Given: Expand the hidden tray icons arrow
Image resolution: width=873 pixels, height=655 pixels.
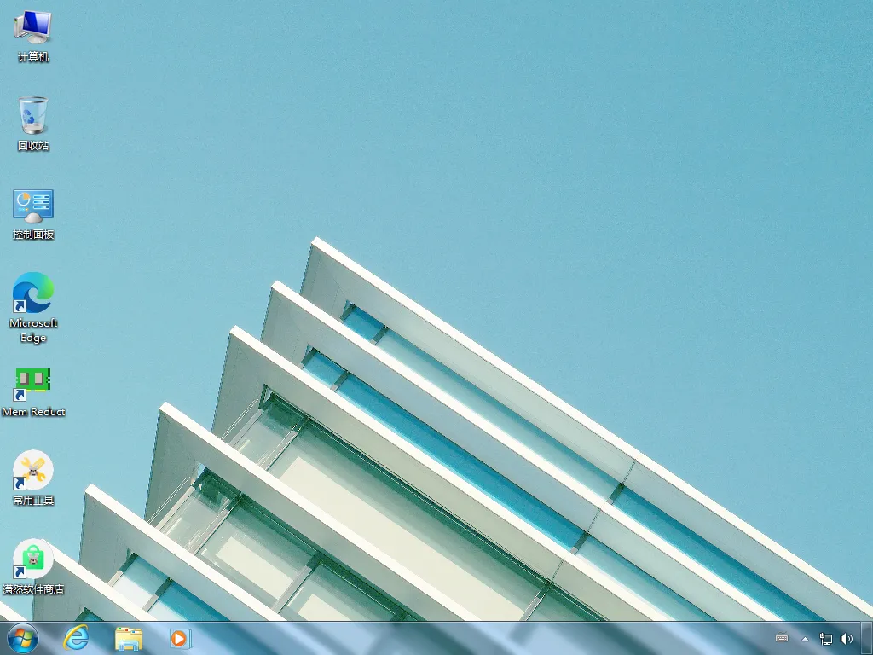Looking at the screenshot, I should [x=805, y=638].
